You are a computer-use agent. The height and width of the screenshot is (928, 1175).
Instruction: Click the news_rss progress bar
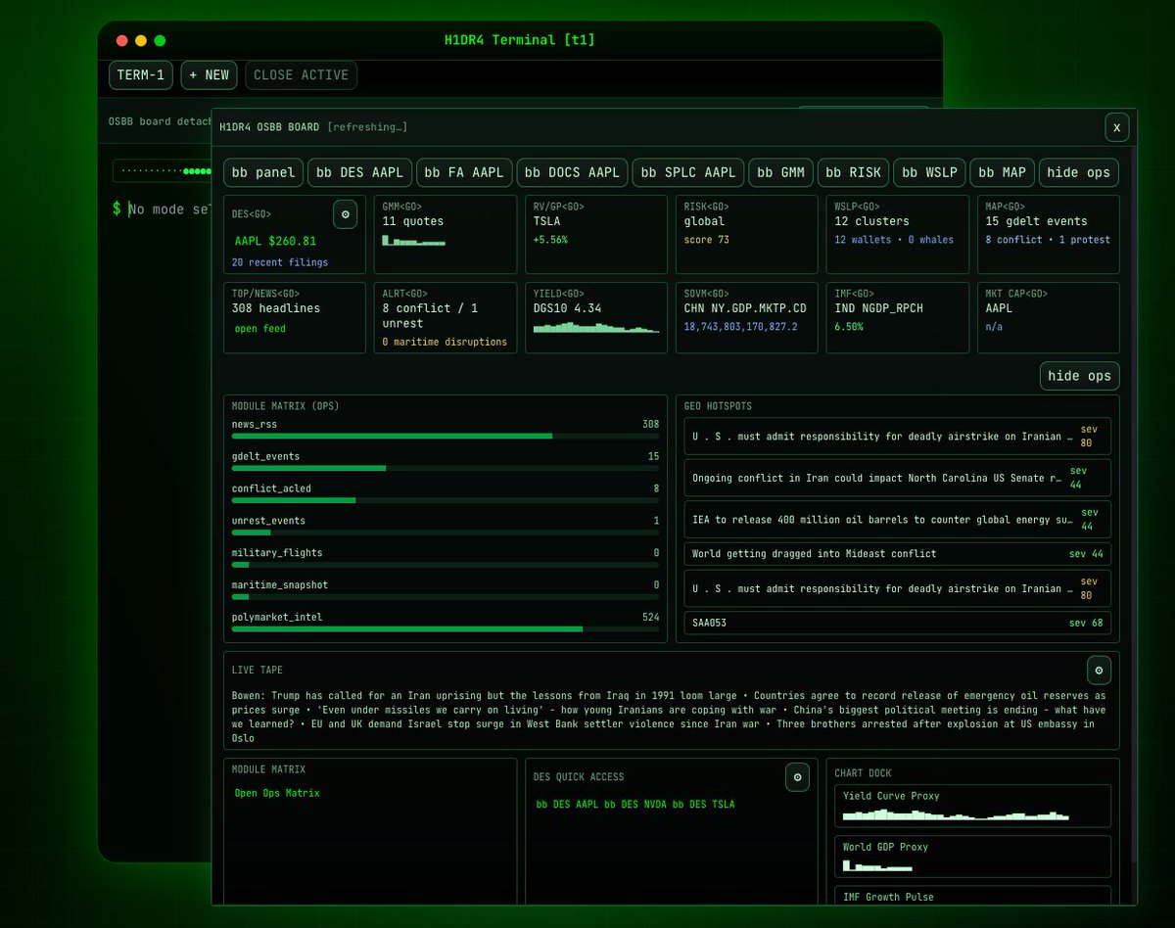pyautogui.click(x=446, y=436)
